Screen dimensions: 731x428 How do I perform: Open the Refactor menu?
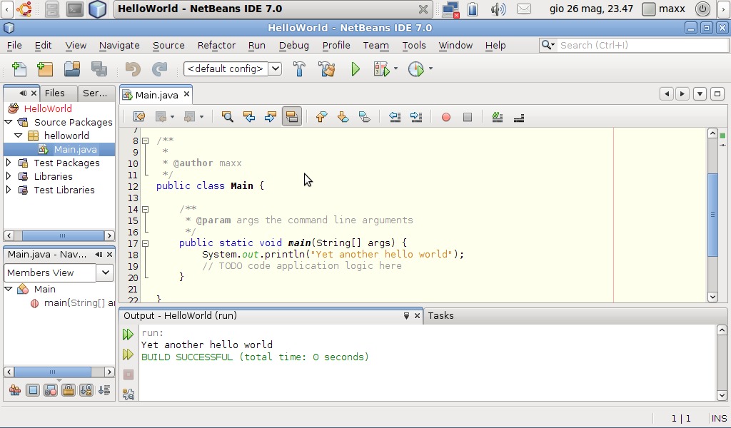coord(216,45)
